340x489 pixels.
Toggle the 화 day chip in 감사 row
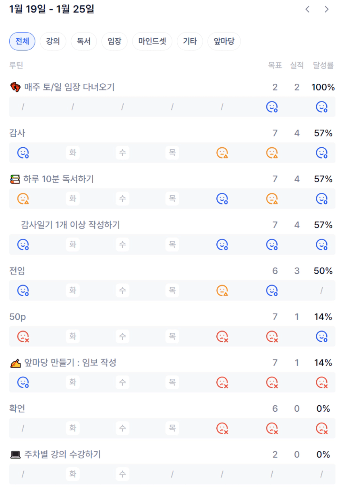73,153
